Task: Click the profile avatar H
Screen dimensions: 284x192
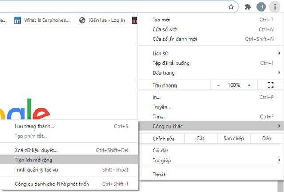Action: (261, 7)
